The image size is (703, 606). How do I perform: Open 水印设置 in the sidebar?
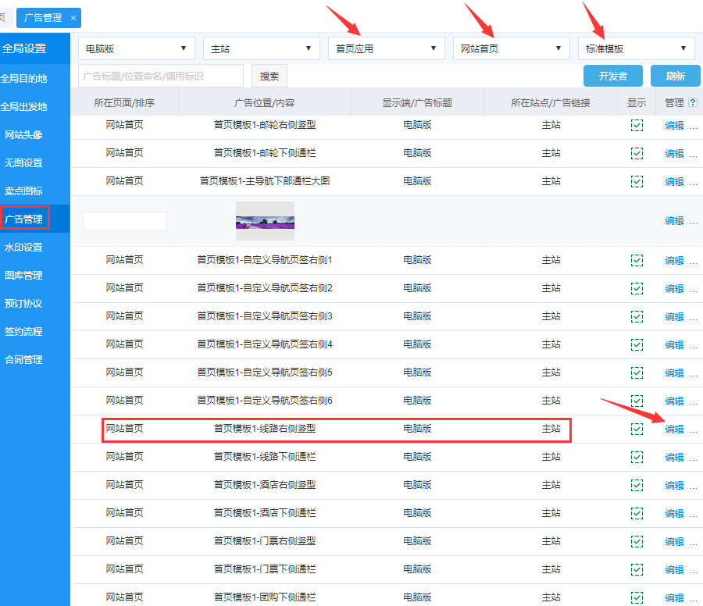(24, 248)
